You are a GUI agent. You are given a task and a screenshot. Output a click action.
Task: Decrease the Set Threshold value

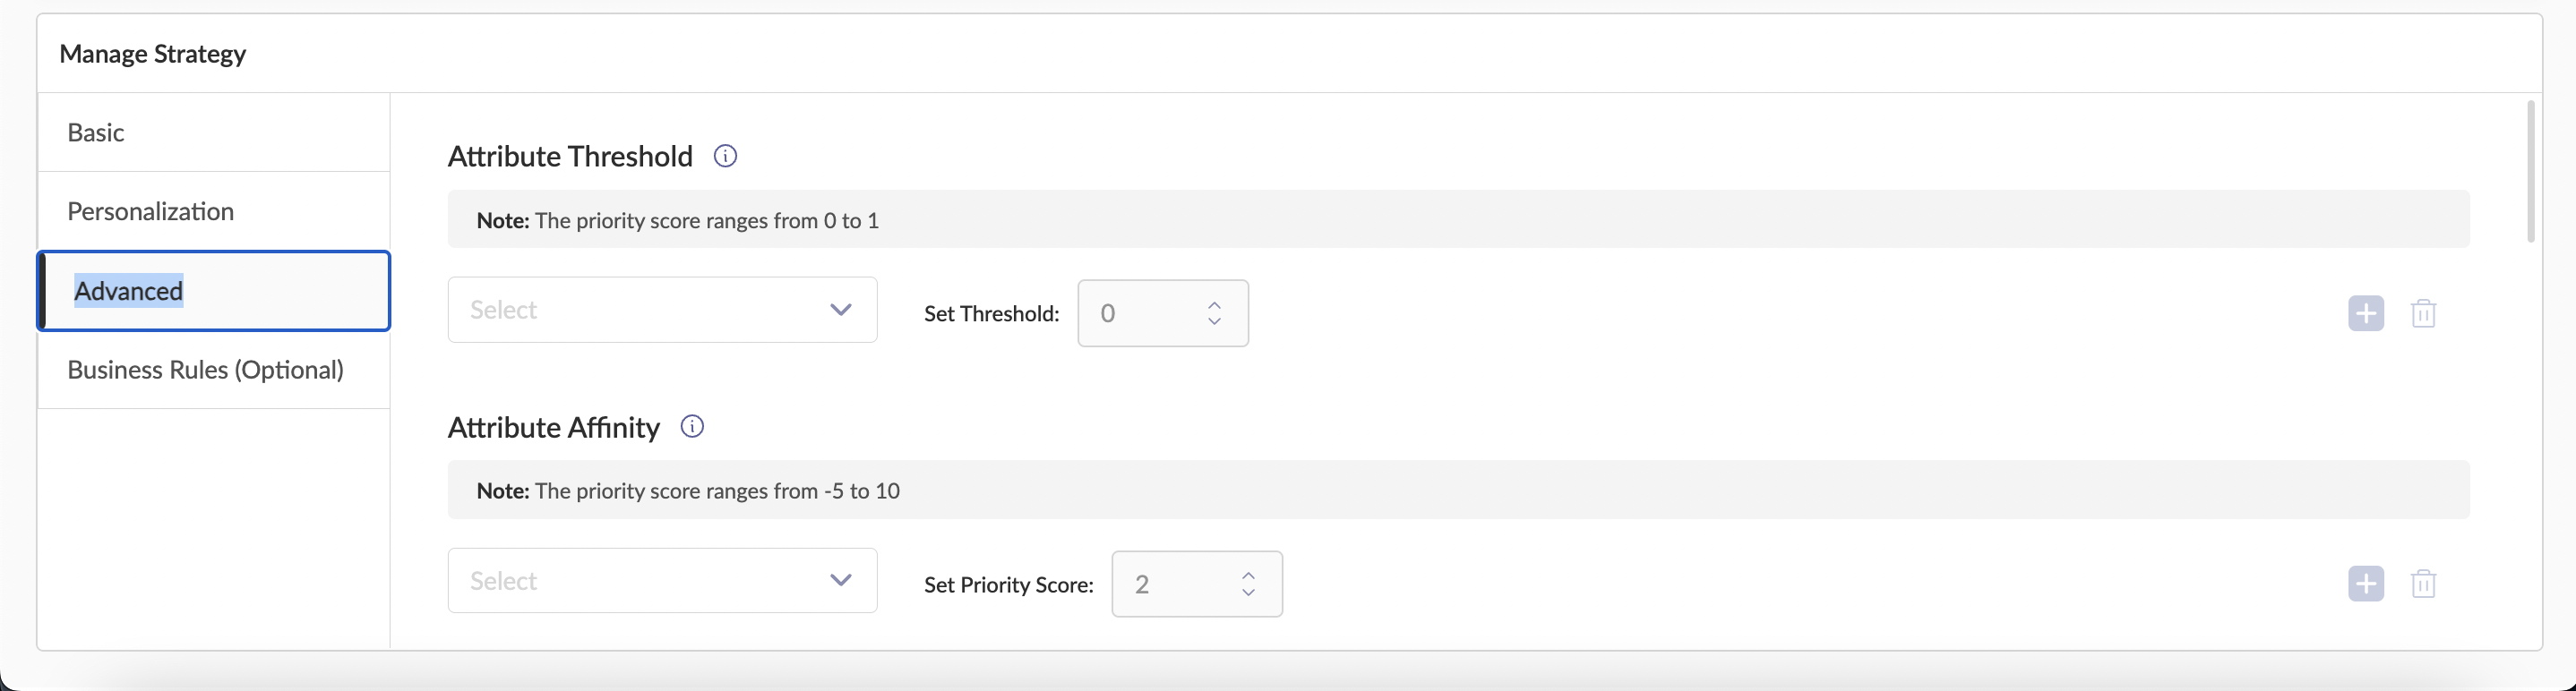[x=1214, y=321]
